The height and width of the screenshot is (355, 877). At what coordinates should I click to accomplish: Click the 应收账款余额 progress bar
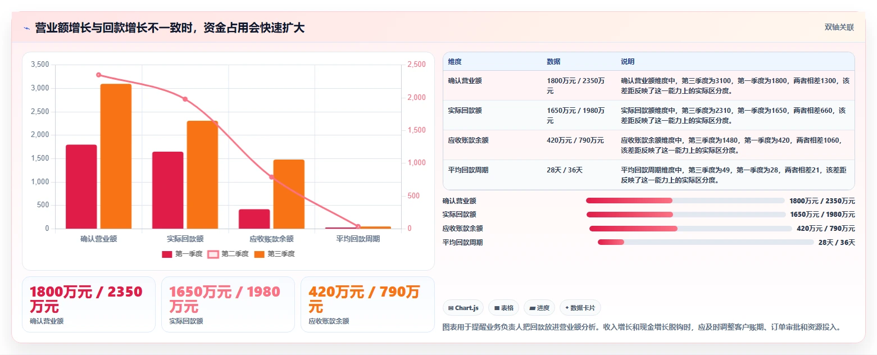690,229
